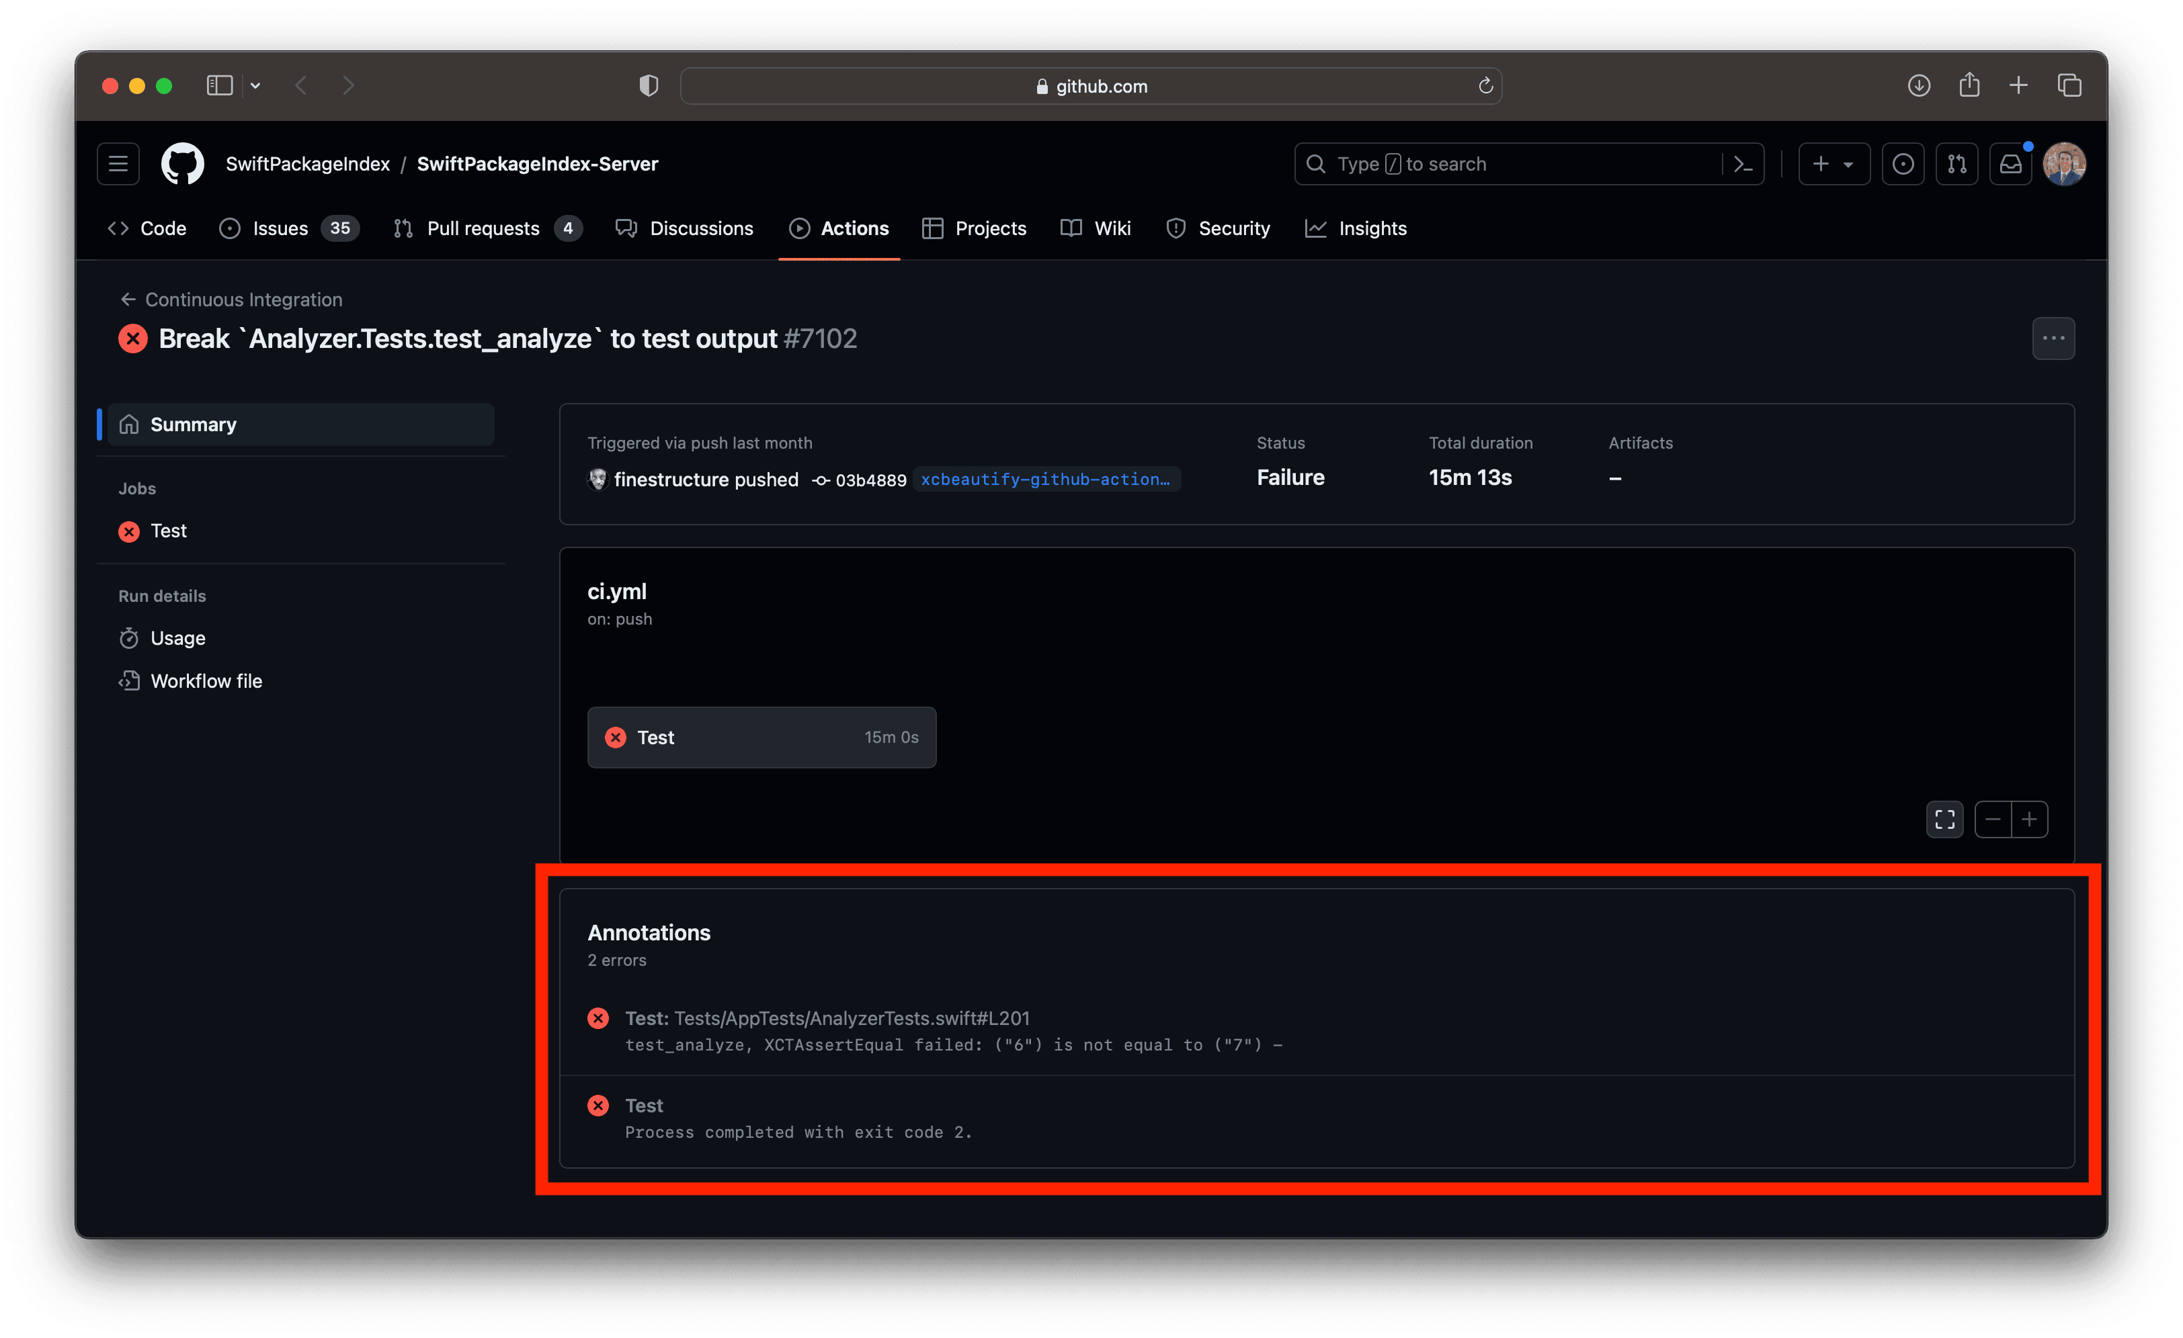The height and width of the screenshot is (1338, 2183).
Task: Click the privacy shield icon in Safari
Action: (x=649, y=85)
